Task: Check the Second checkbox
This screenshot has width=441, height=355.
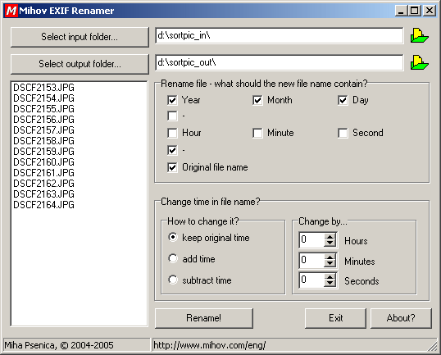Action: point(343,133)
